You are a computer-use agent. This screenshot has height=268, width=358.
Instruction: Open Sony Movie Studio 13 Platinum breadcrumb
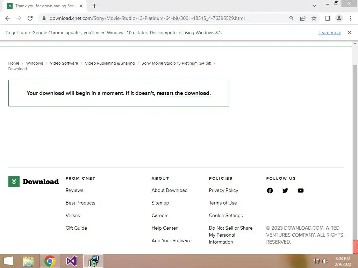(176, 63)
